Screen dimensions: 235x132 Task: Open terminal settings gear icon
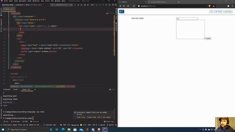click(110, 89)
